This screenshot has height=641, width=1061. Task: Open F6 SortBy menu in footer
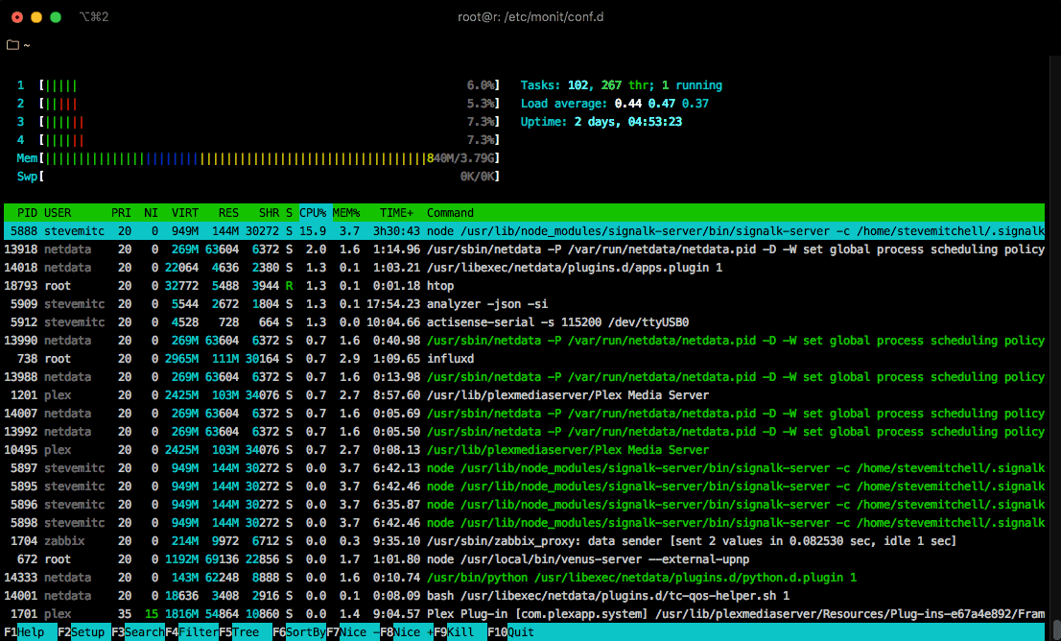[x=299, y=632]
